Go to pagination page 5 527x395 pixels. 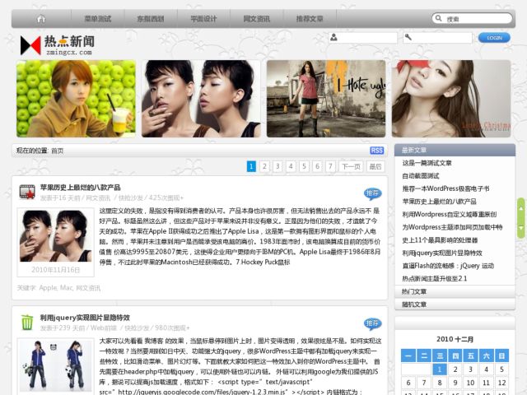point(304,166)
